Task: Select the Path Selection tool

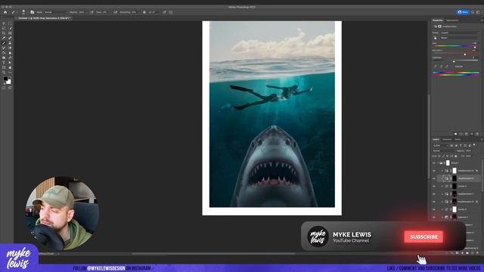Action: point(10,63)
